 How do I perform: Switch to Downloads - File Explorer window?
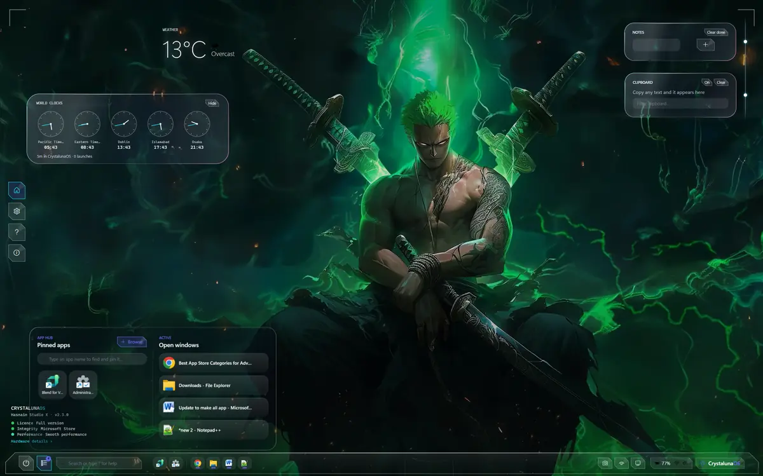click(x=214, y=385)
